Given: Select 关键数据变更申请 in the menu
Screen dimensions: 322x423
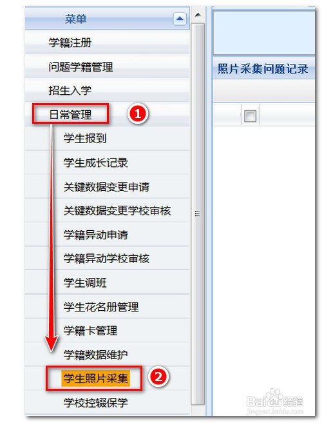Looking at the screenshot, I should pyautogui.click(x=108, y=187).
